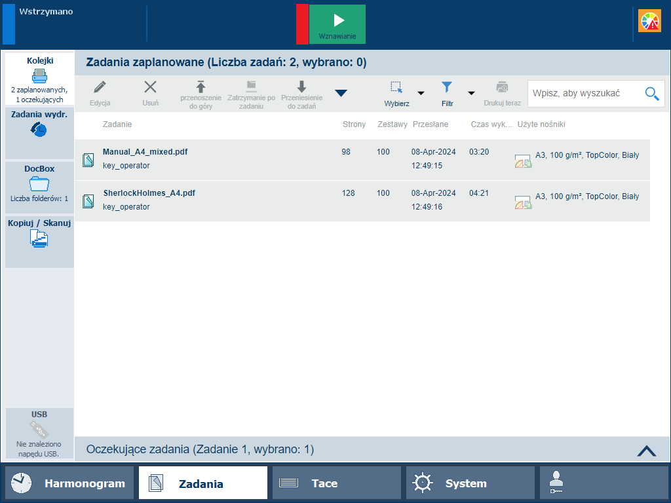Open the Kolejki queues section
Viewport: 671px width, 503px height.
[x=40, y=79]
